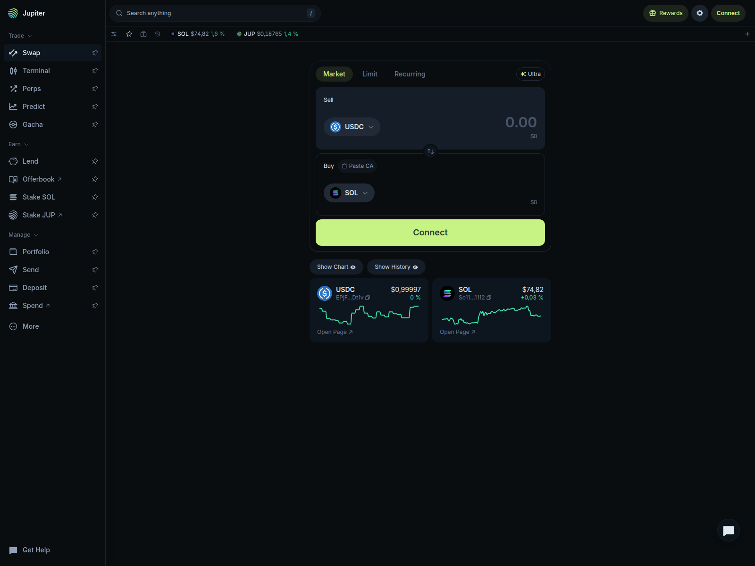
Task: Pin the Deposit sidebar item
Action: coord(95,288)
